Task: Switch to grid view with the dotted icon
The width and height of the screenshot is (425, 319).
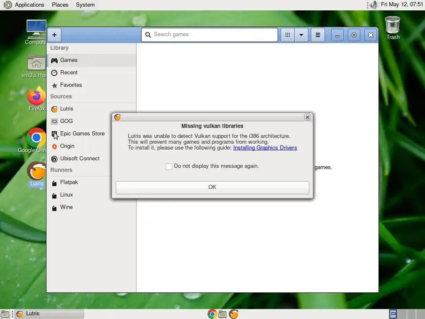Action: (288, 35)
